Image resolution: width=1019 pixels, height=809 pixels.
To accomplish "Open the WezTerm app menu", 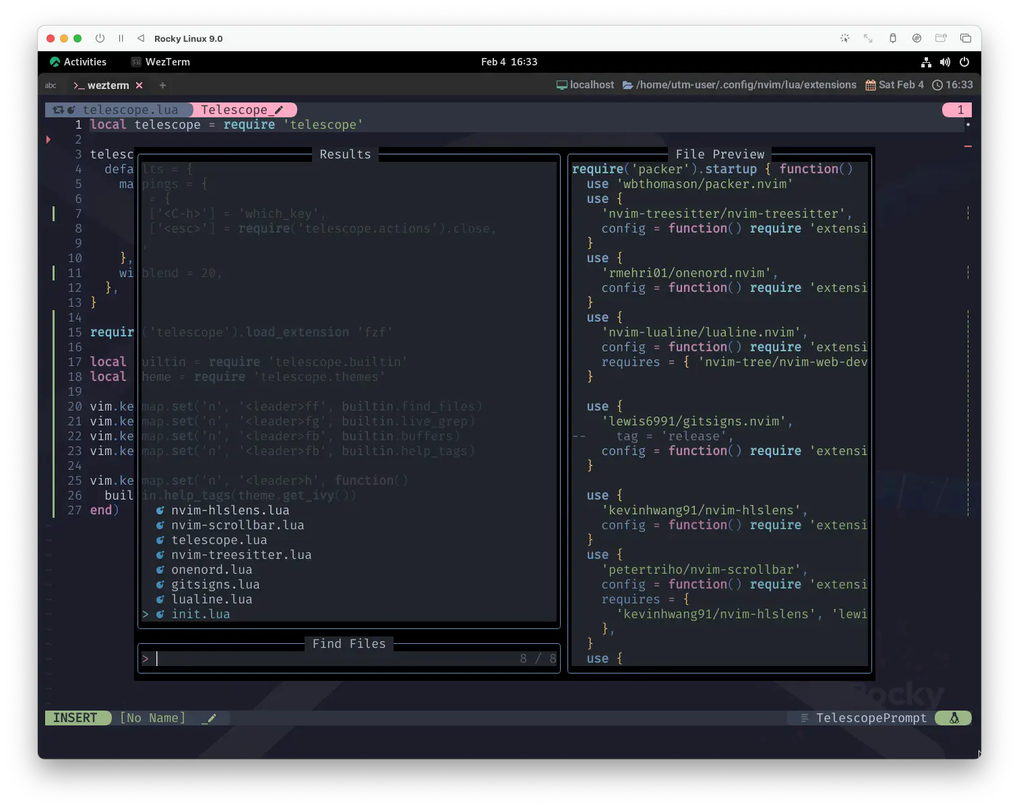I will 160,62.
